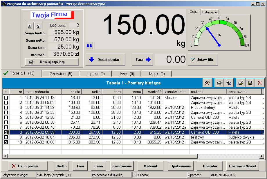Open table settings with the hammer-wrench icon

tap(207, 83)
